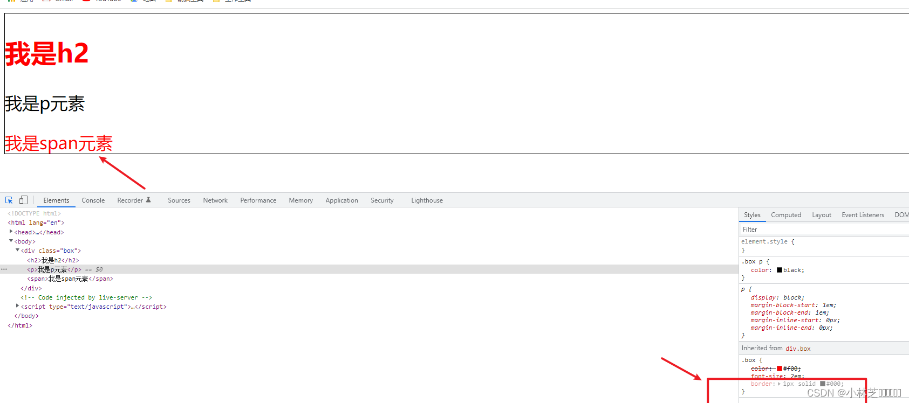The width and height of the screenshot is (909, 403).
Task: Select the Styles pane tab
Action: 752,215
